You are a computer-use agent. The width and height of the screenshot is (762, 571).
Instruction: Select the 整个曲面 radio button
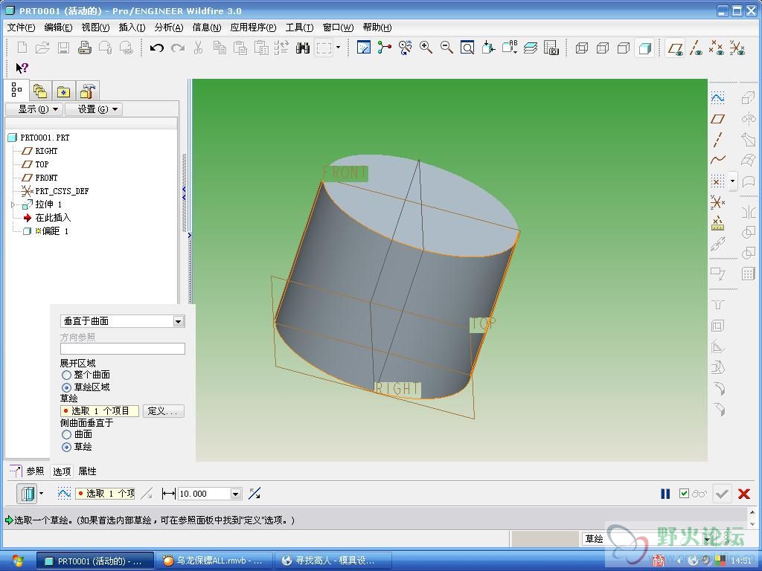coord(66,375)
